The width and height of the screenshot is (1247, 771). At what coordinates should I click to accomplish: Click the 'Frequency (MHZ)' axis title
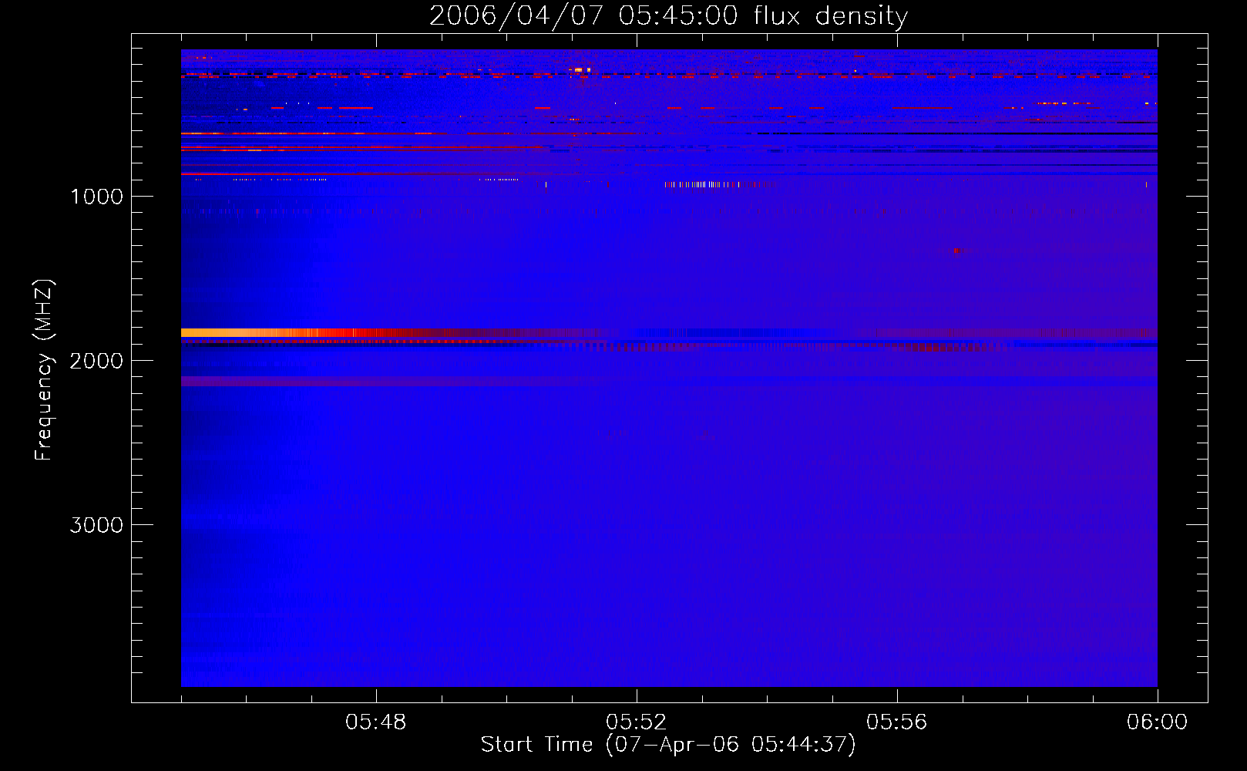click(x=44, y=369)
